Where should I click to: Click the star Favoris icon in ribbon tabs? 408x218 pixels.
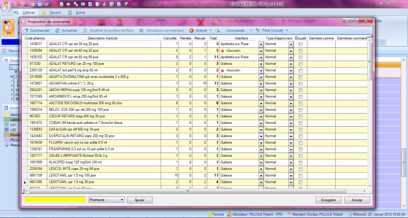tap(44, 13)
